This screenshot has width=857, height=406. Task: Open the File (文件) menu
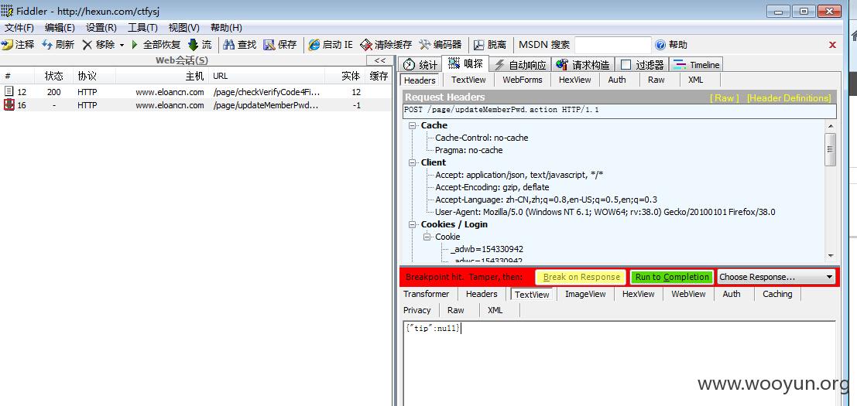click(19, 28)
